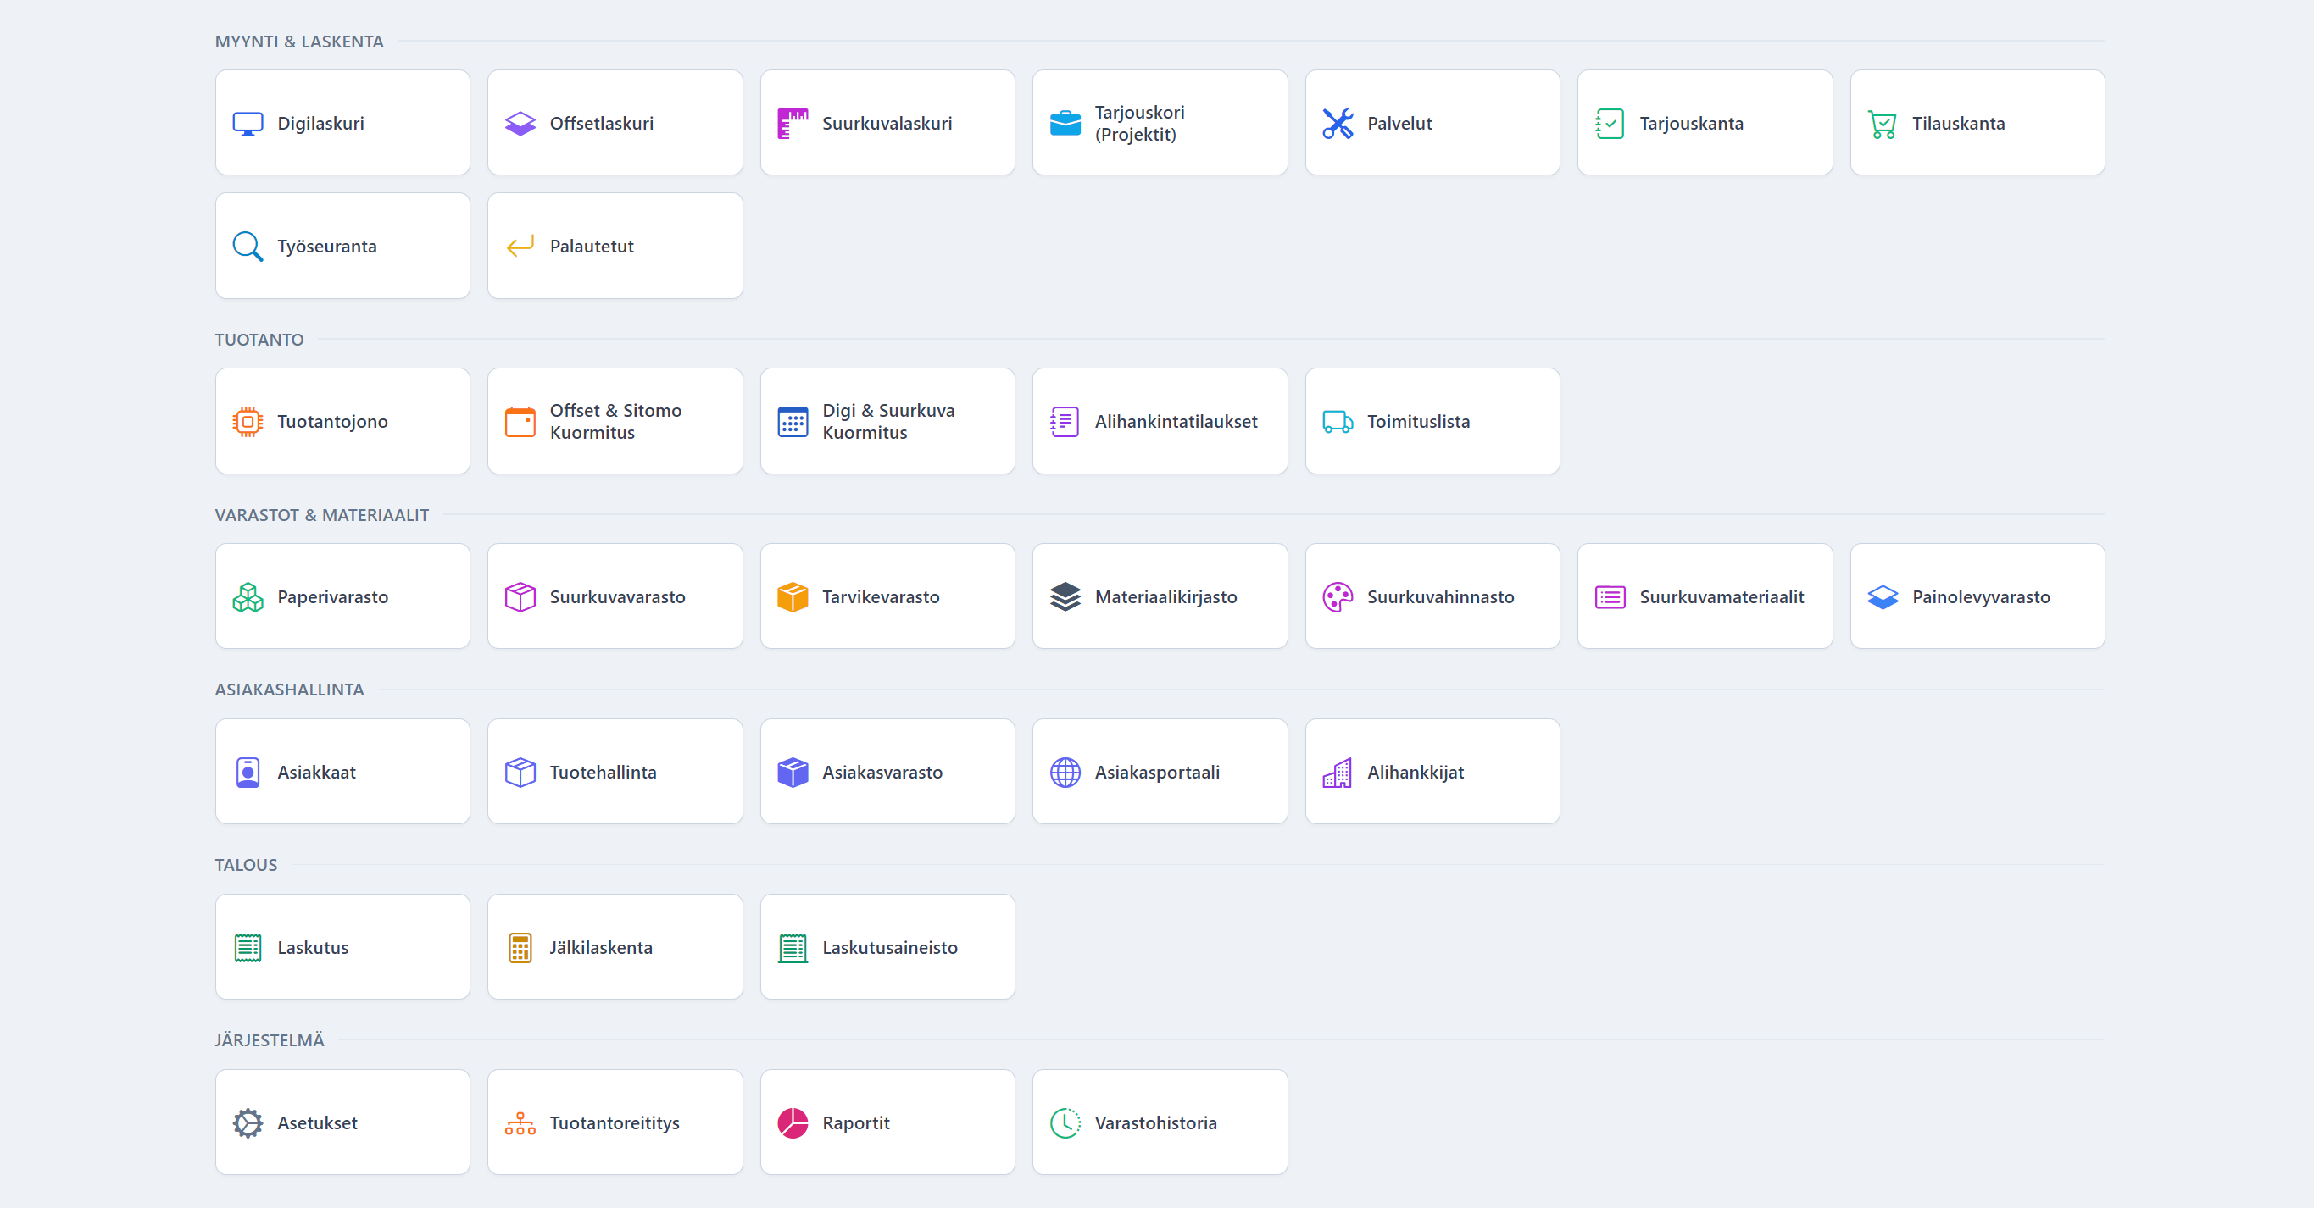2314x1208 pixels.
Task: Click the MYYNTI & LASKENTA section heading
Action: (299, 42)
